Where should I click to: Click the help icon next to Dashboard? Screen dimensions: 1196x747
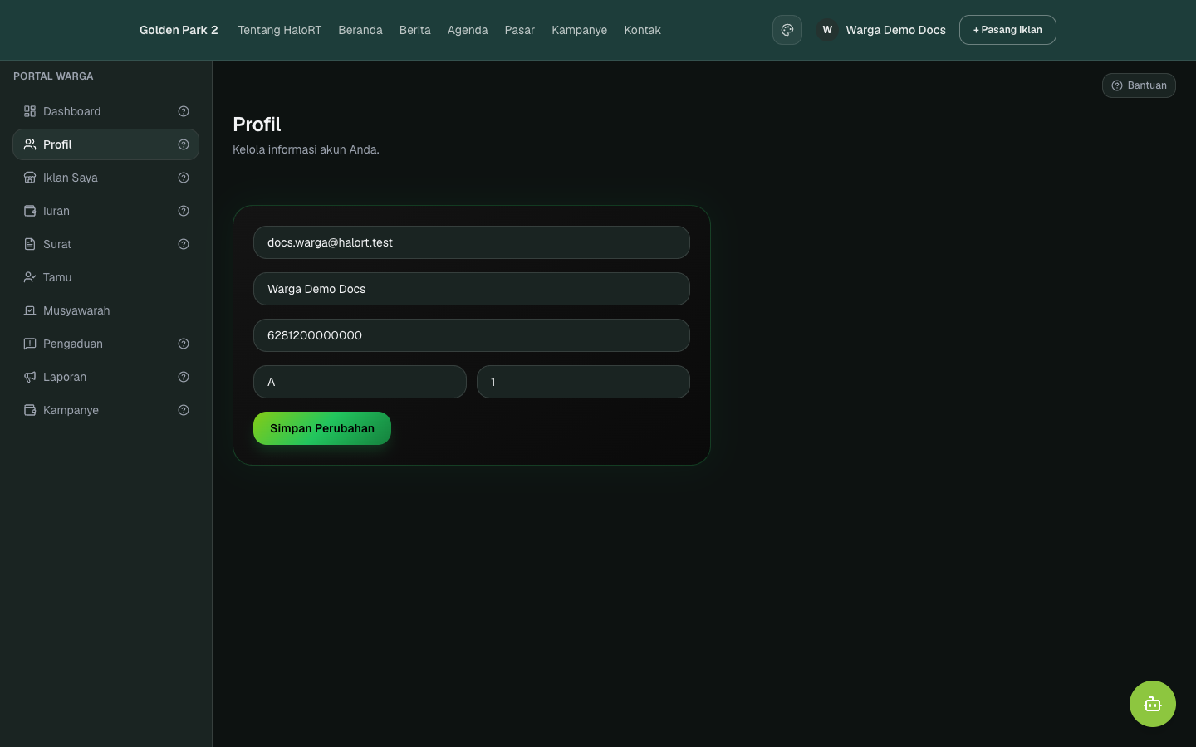[184, 111]
